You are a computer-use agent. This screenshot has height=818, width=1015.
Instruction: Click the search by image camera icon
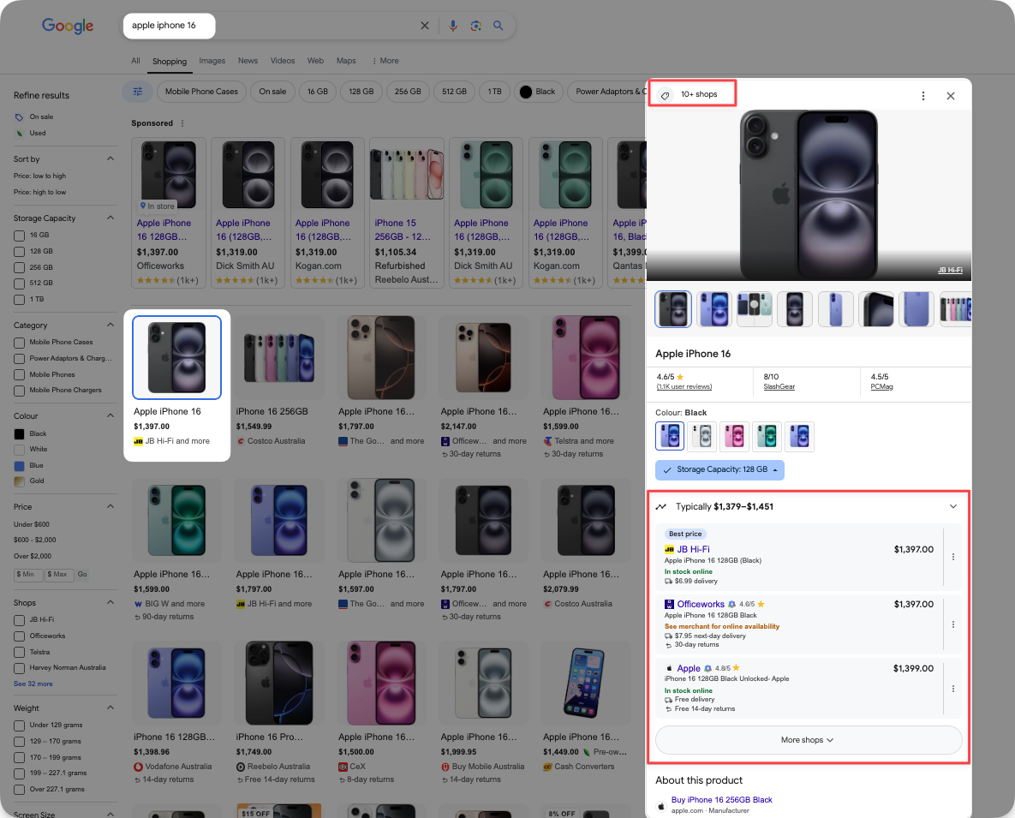[x=475, y=26]
